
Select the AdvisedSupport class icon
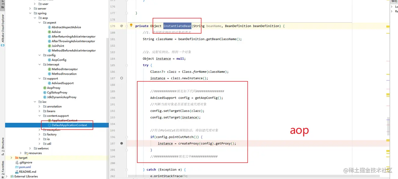[x=49, y=83]
